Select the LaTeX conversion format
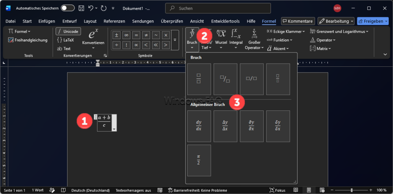Image resolution: width=393 pixels, height=194 pixels. coord(65,40)
